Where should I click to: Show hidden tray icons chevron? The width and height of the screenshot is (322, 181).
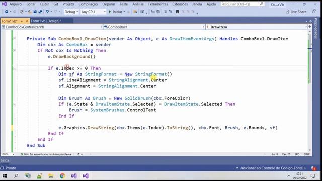click(289, 176)
